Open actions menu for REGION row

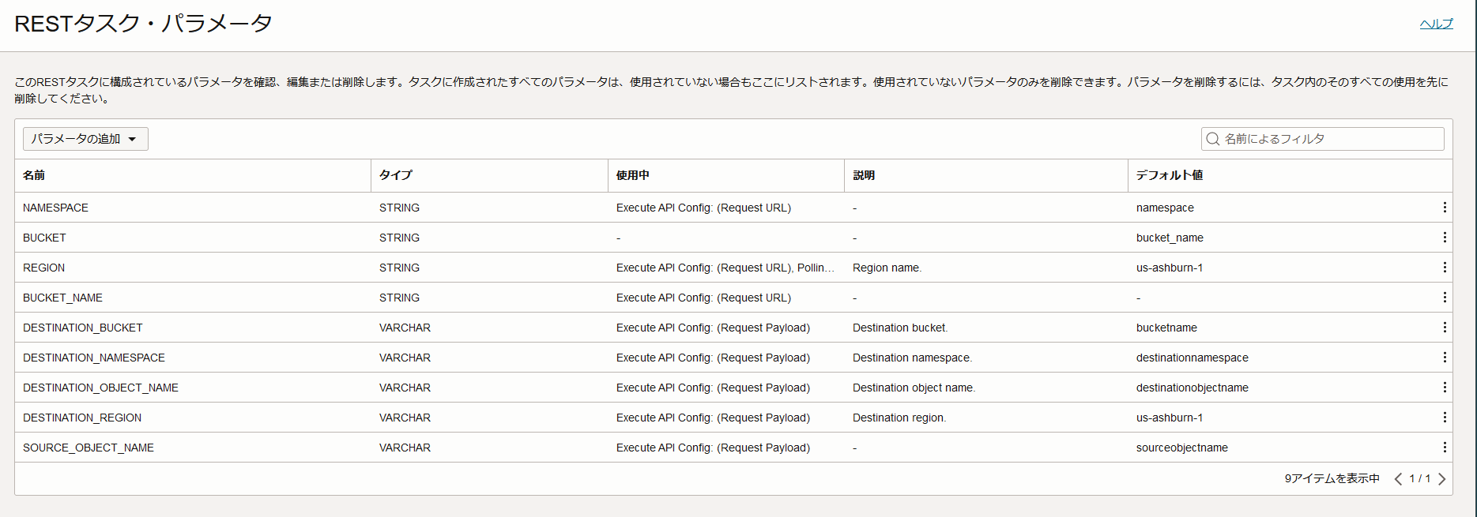coord(1445,268)
